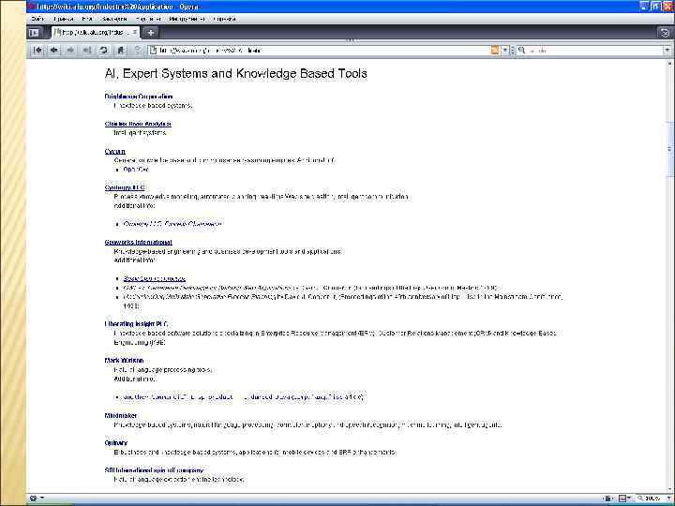Screen dimensions: 675x506
Task: Open the Файл menu
Action: click(37, 19)
